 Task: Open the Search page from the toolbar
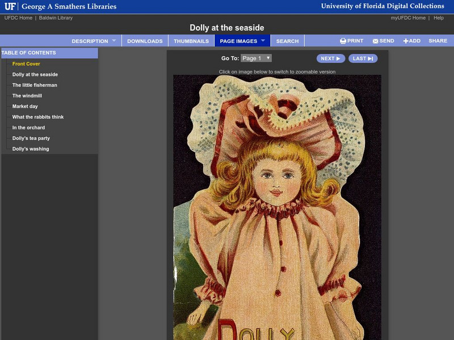click(x=287, y=41)
